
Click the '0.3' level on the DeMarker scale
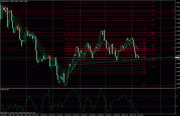pyautogui.click(x=177, y=106)
